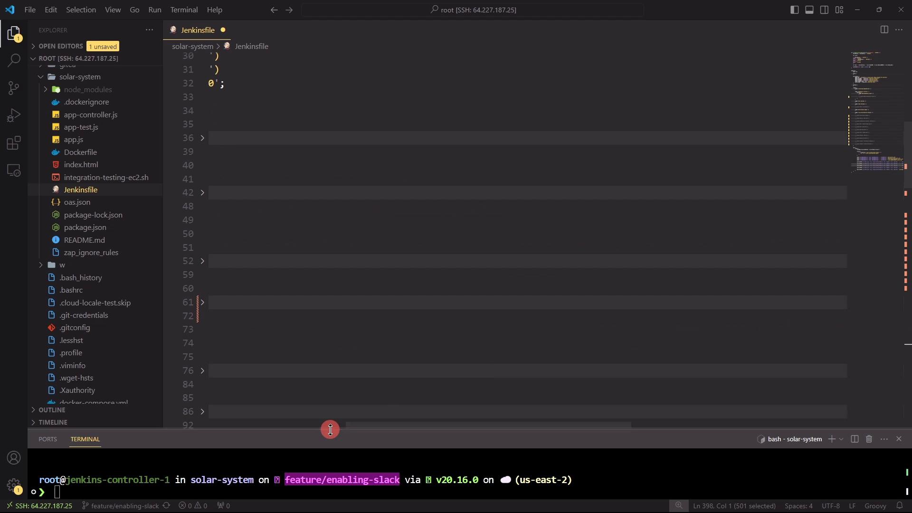Open the Remote Explorer view
The width and height of the screenshot is (912, 513).
pyautogui.click(x=14, y=171)
